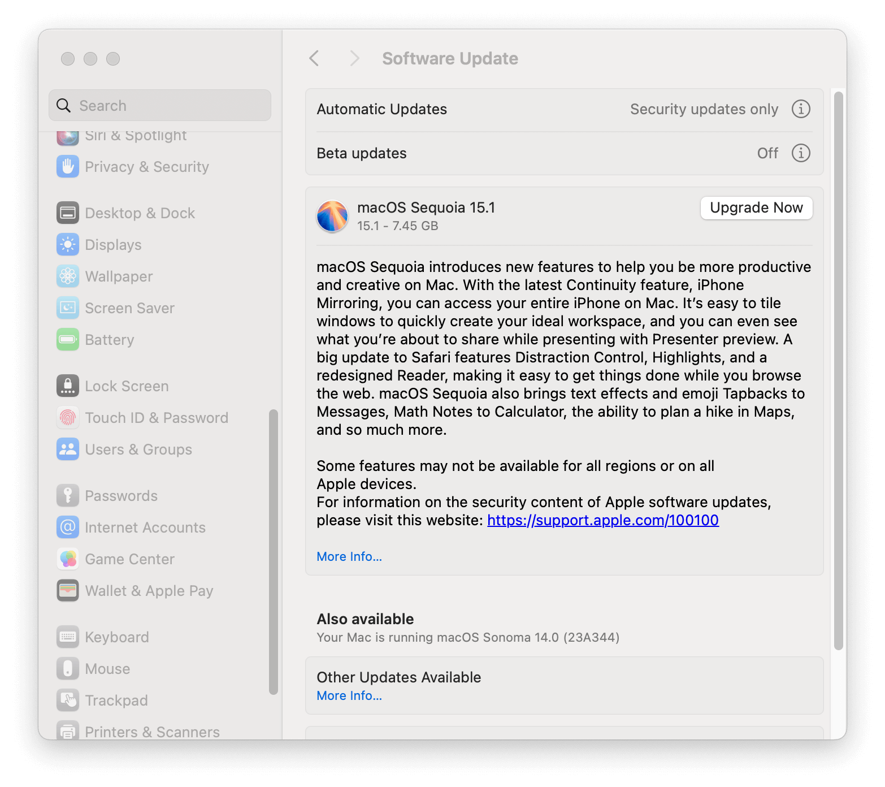Go forward with the right chevron
Screen dimensions: 885x787
click(354, 58)
